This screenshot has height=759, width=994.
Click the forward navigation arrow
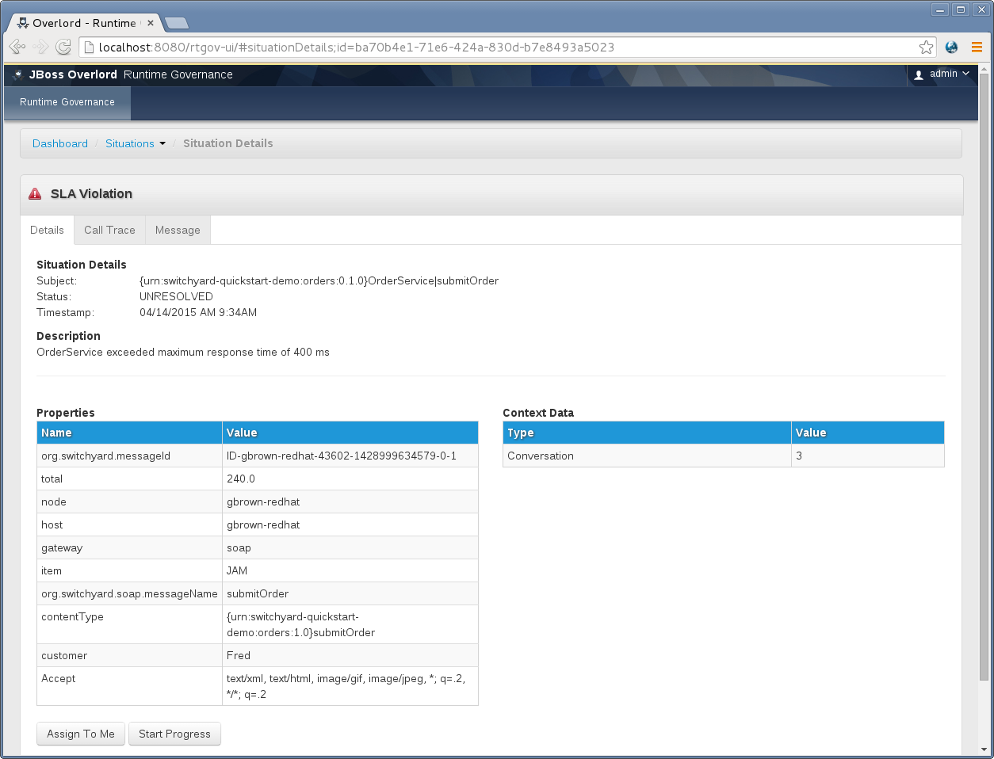coord(40,47)
